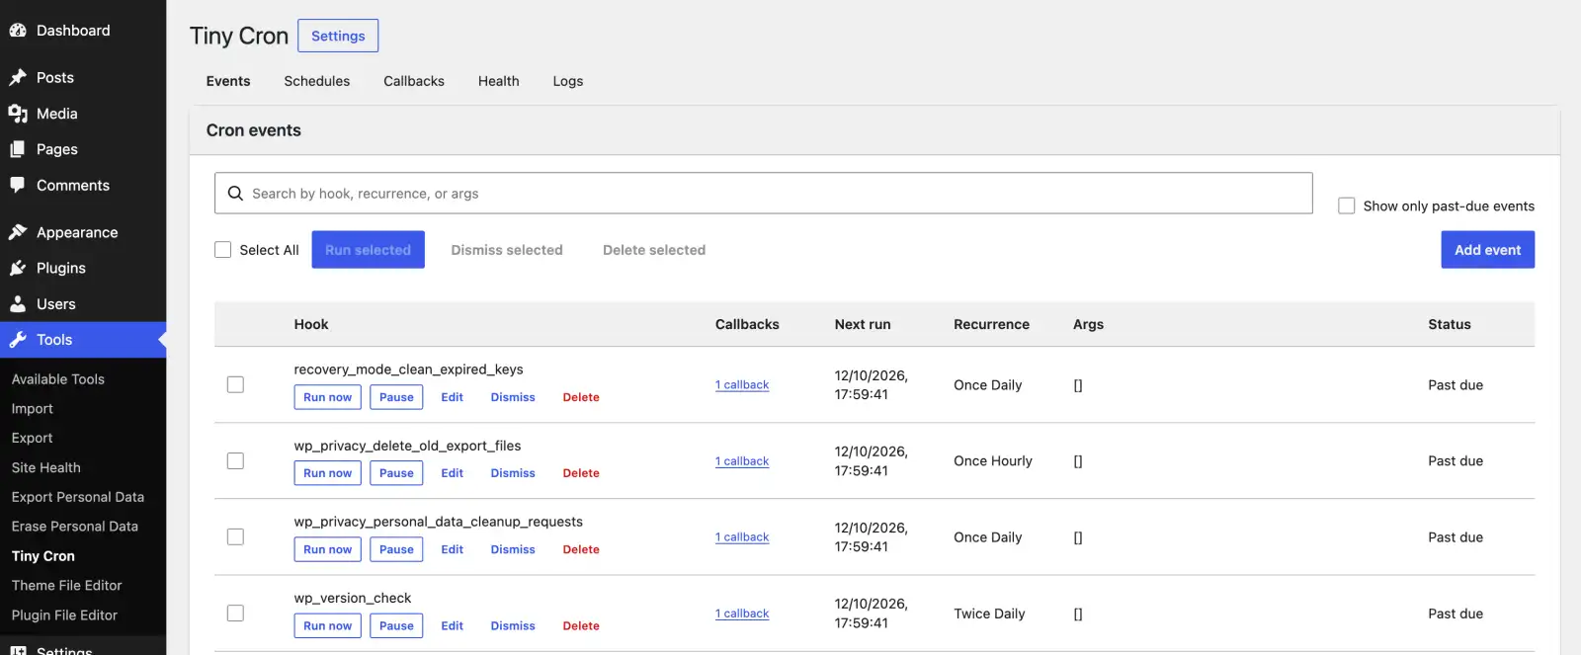Pause the wp_privacy_delete_old_export_files event
Viewport: 1581px width, 655px height.
coord(396,473)
